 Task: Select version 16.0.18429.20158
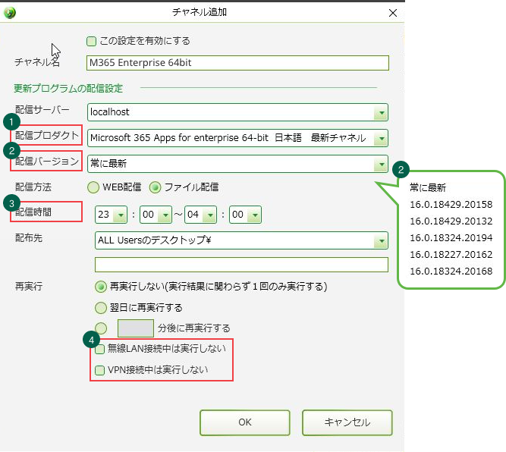(451, 205)
